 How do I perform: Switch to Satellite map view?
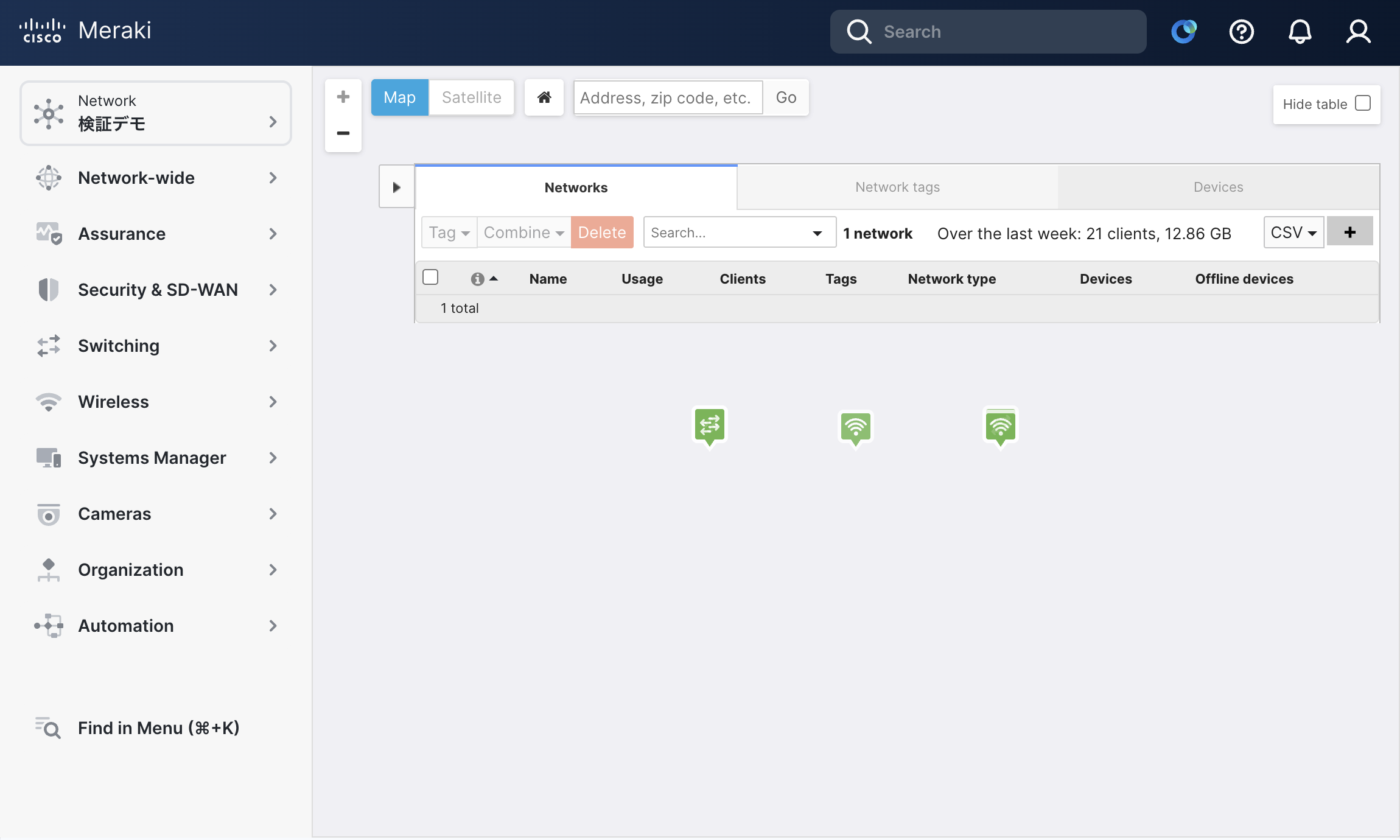coord(471,97)
